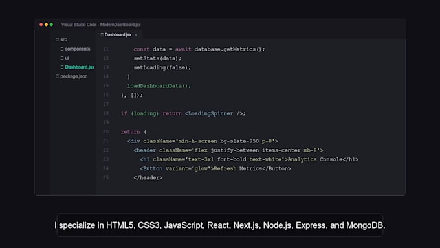Click the src folder icon
The height and width of the screenshot is (248, 440).
pyautogui.click(x=58, y=39)
